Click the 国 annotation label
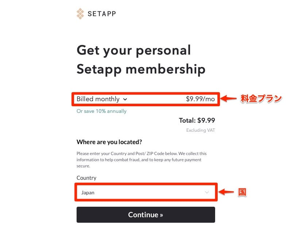299x230 pixels. [x=242, y=192]
